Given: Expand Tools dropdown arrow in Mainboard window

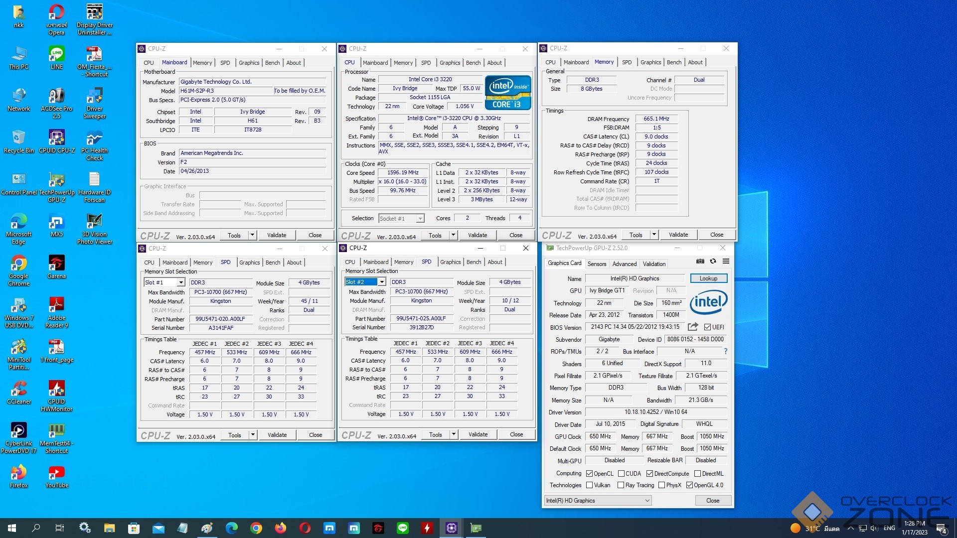Looking at the screenshot, I should (252, 235).
